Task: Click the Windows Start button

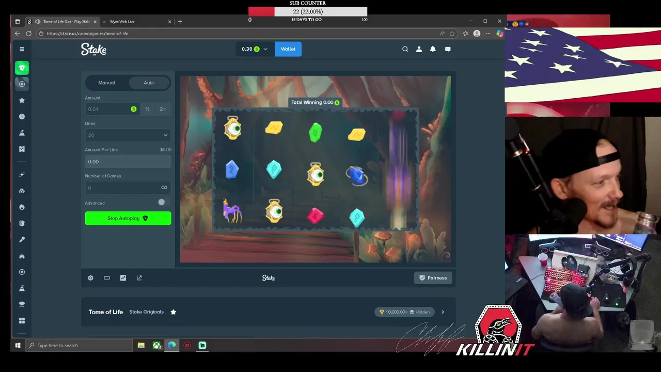Action: [x=18, y=345]
